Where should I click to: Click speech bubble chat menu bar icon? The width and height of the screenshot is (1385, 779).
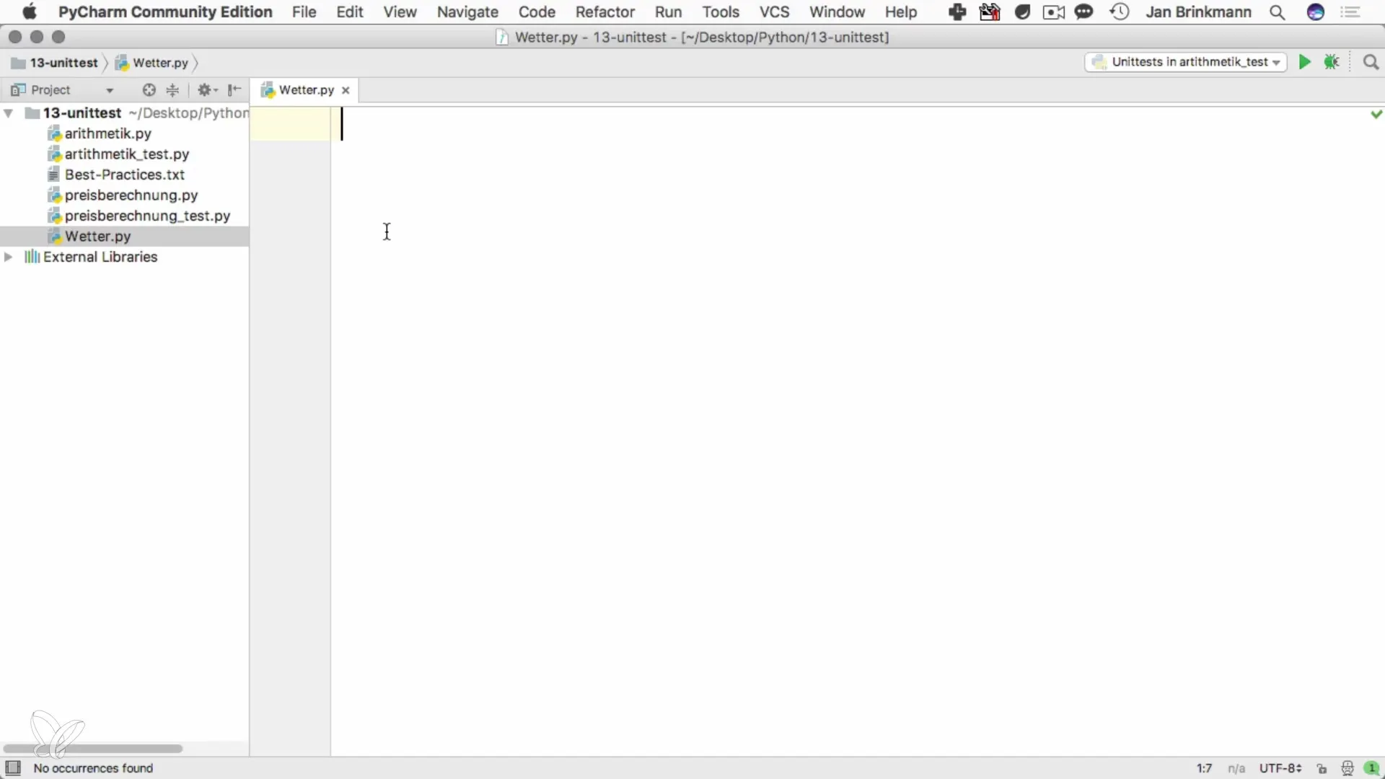point(1083,12)
